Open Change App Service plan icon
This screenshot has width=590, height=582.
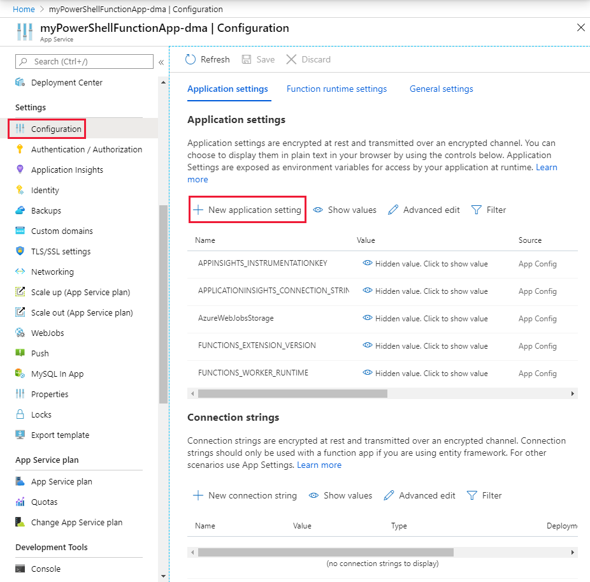[20, 522]
